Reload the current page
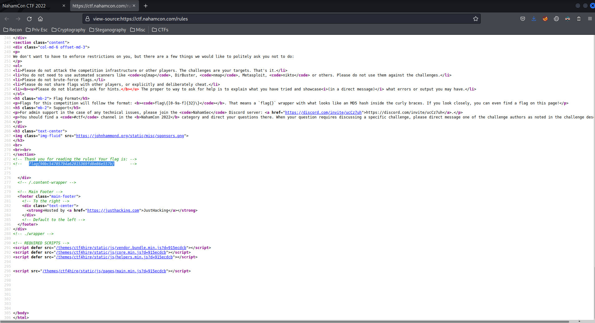This screenshot has width=595, height=323. click(29, 19)
